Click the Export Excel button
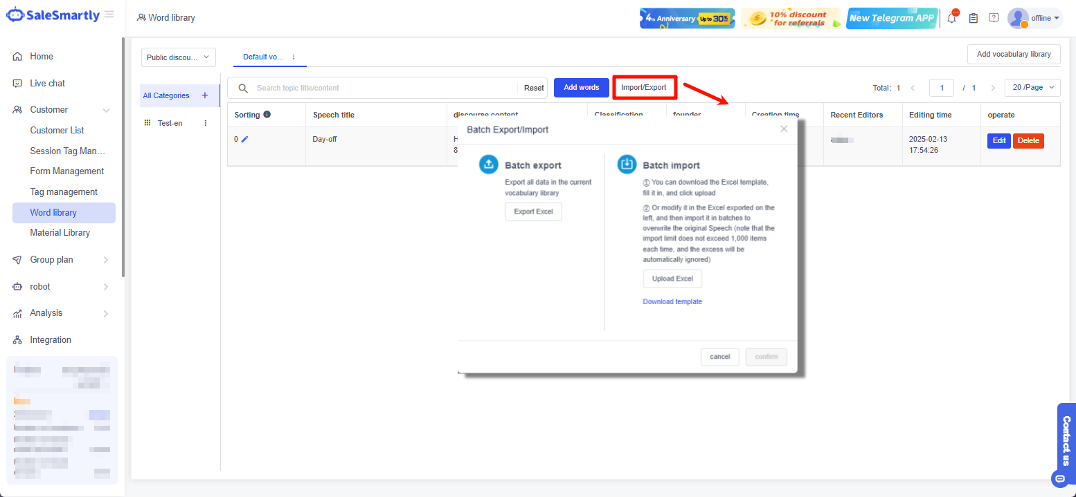This screenshot has height=497, width=1076. 533,212
